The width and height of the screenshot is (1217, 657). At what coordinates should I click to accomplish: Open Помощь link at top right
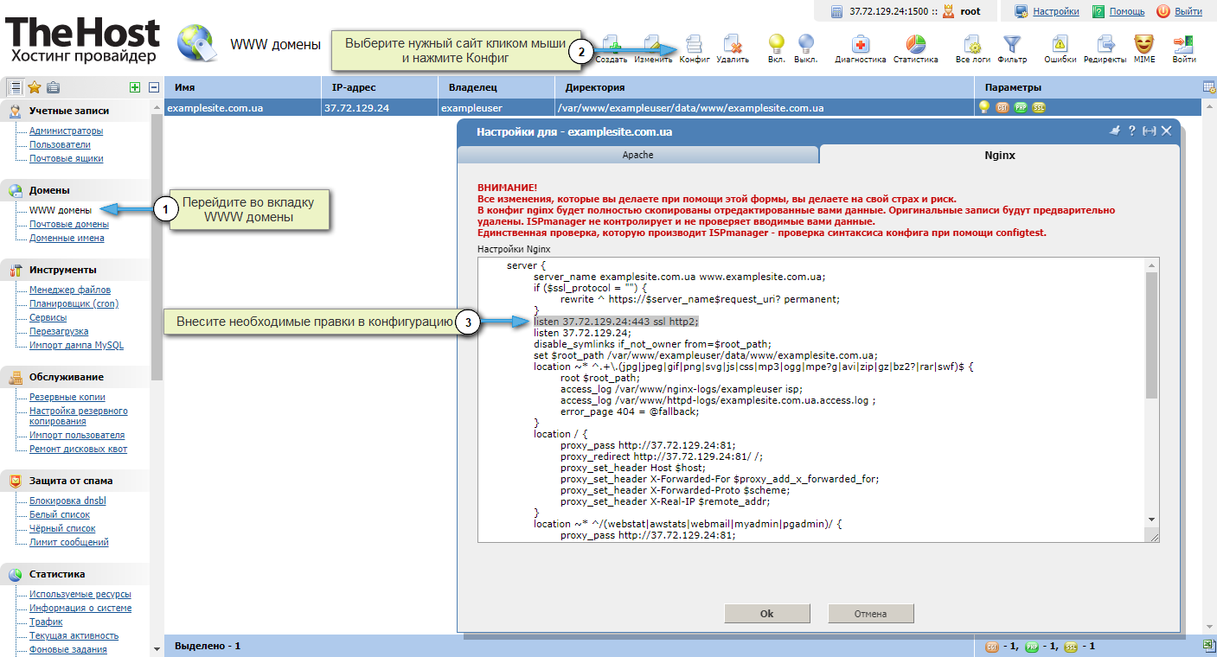[1127, 11]
